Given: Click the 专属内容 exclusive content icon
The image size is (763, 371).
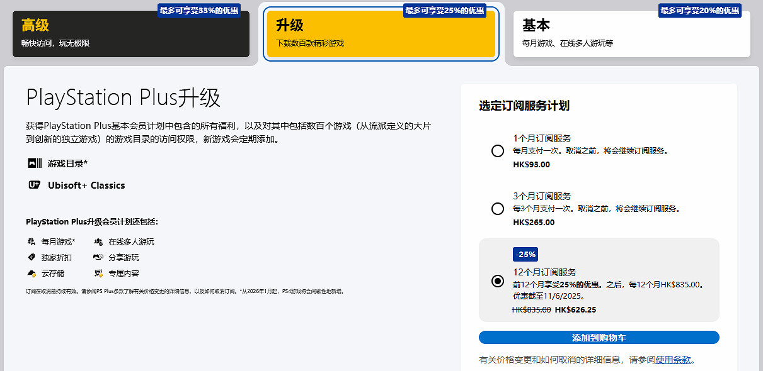Looking at the screenshot, I should [98, 273].
